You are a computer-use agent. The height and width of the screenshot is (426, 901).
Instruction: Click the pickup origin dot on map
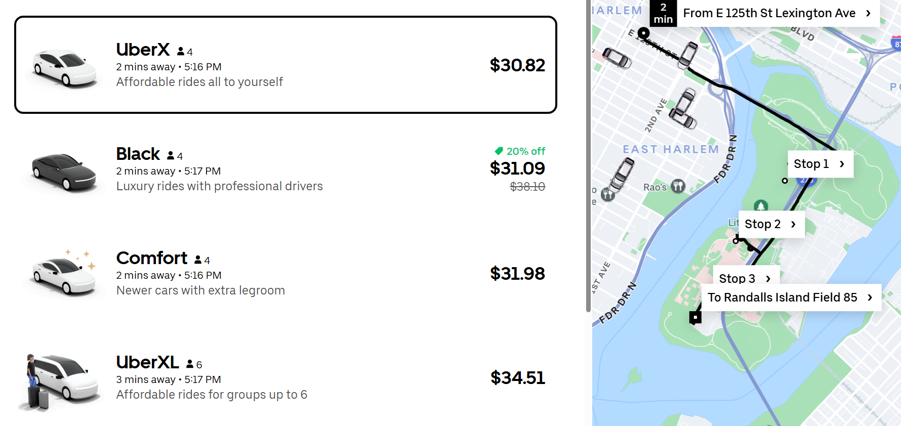pyautogui.click(x=643, y=33)
